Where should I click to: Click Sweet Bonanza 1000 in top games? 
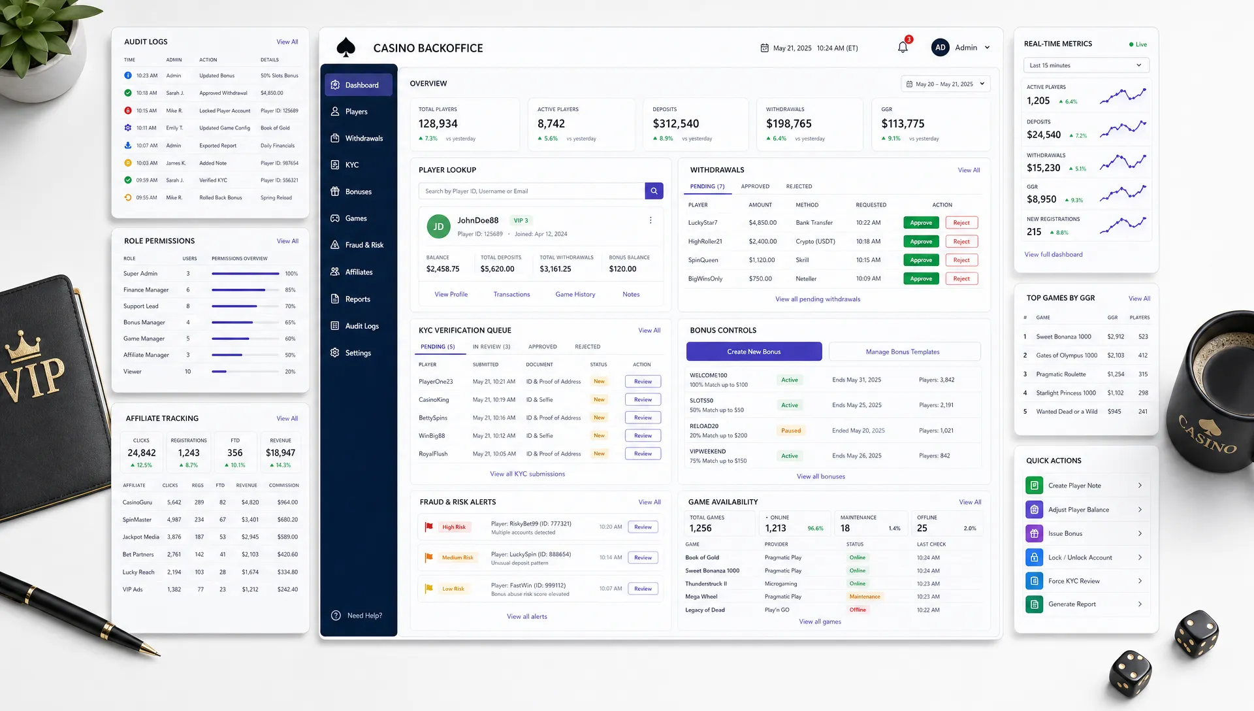1063,337
